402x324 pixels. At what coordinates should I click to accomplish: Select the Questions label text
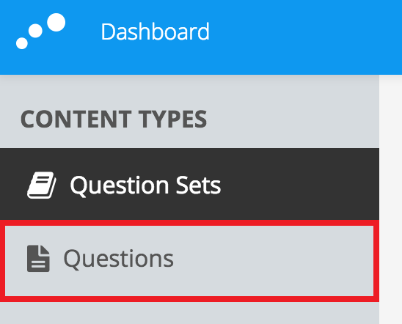(118, 259)
